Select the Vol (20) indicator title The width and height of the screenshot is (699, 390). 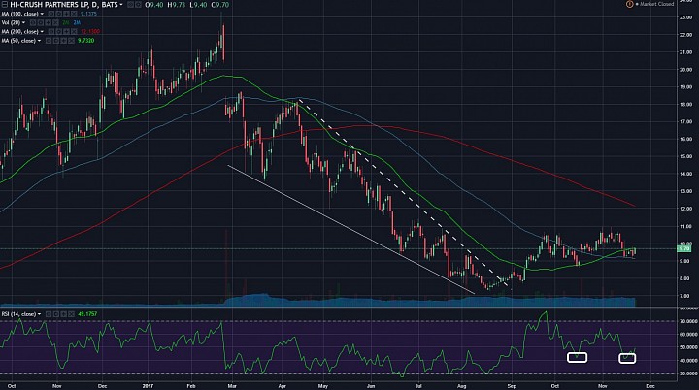(11, 22)
